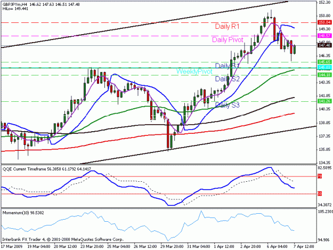Screen dimensions: 333x250
Task: Select the green 141.26 price tag
Action: tap(324, 101)
